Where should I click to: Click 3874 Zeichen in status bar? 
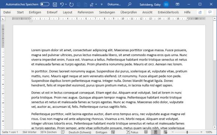click(x=48, y=132)
